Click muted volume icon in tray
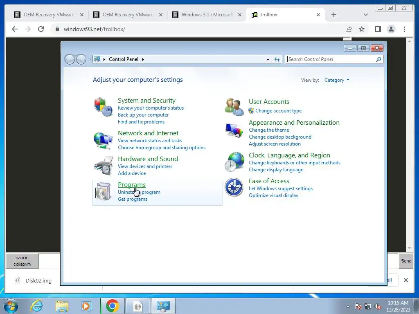The height and width of the screenshot is (314, 419). coord(378,307)
